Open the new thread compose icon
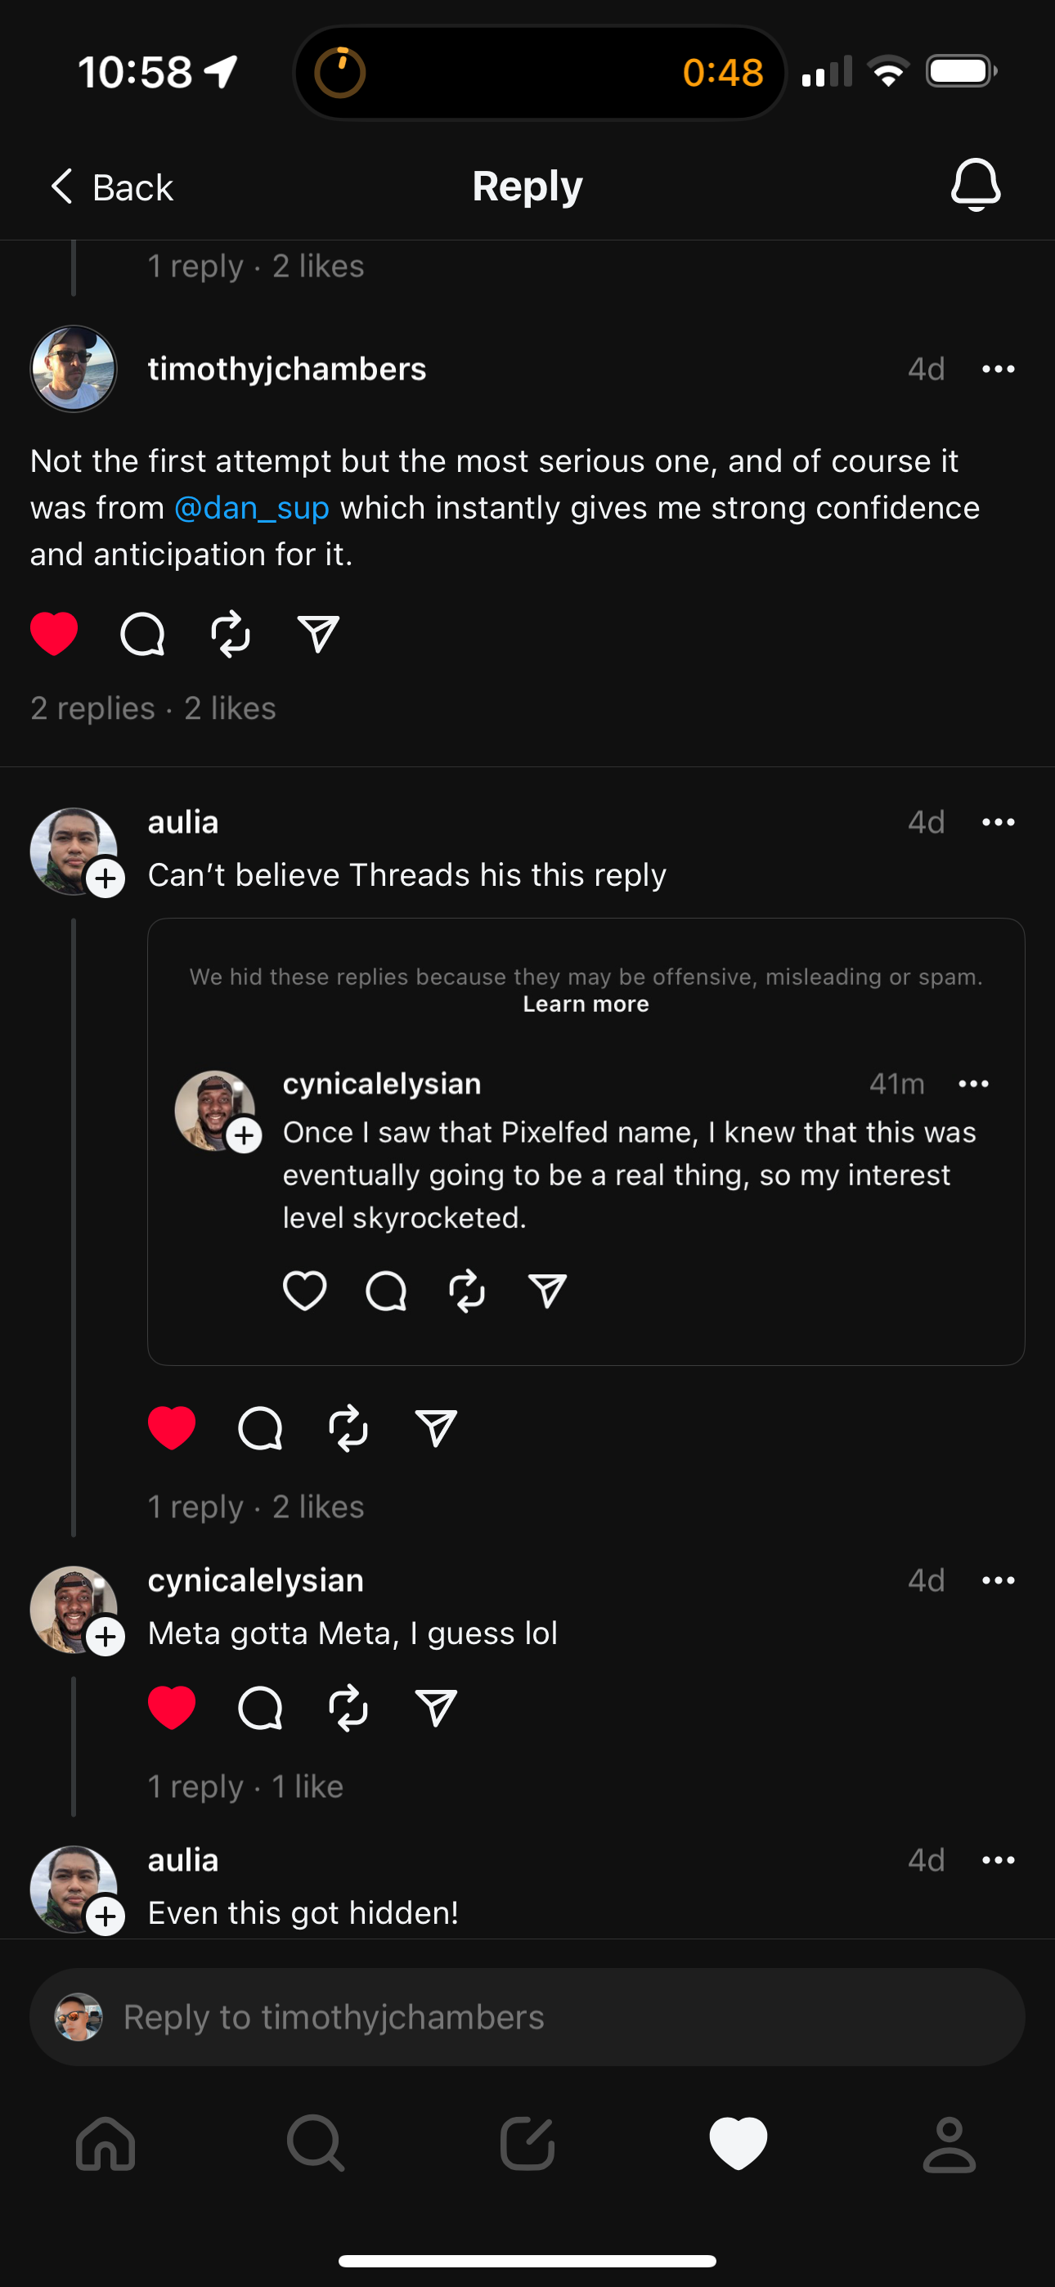 [x=527, y=2144]
